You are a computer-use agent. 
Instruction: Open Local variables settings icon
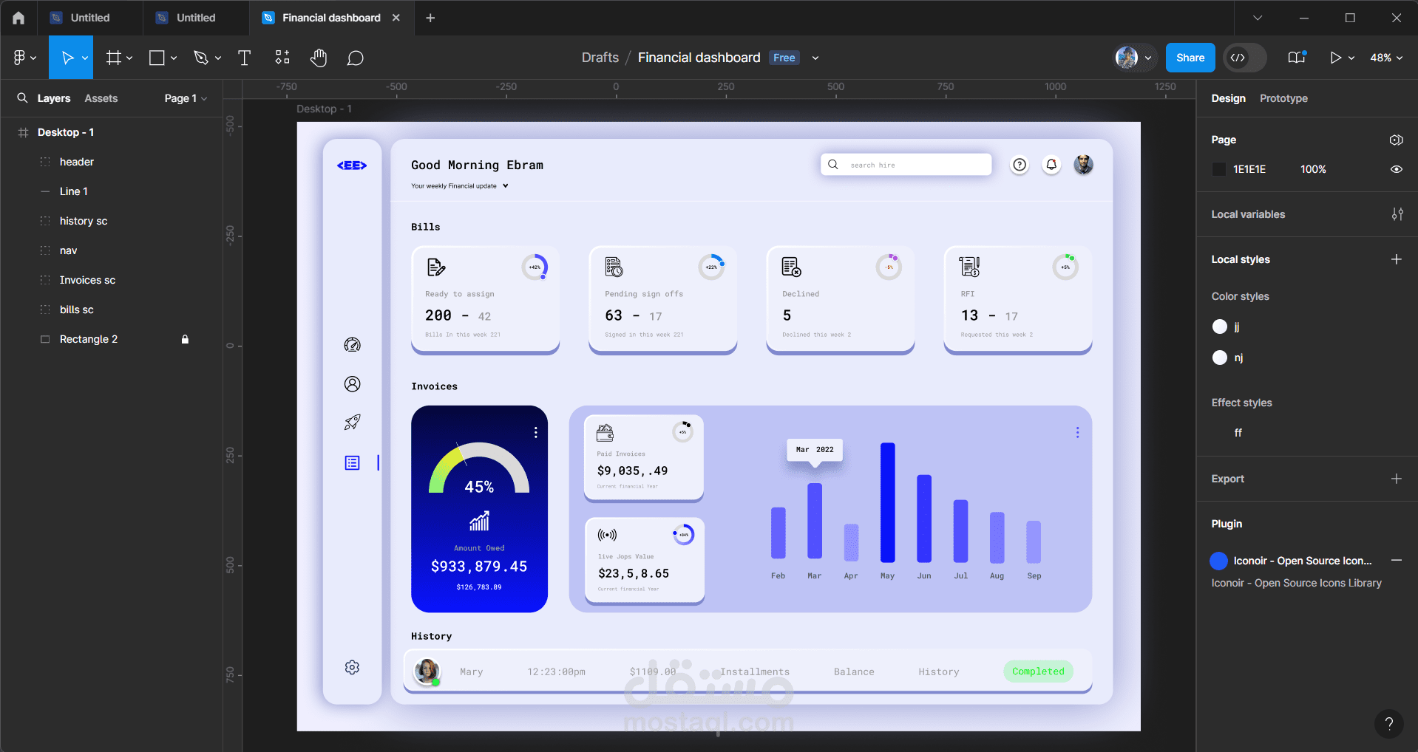coord(1397,214)
